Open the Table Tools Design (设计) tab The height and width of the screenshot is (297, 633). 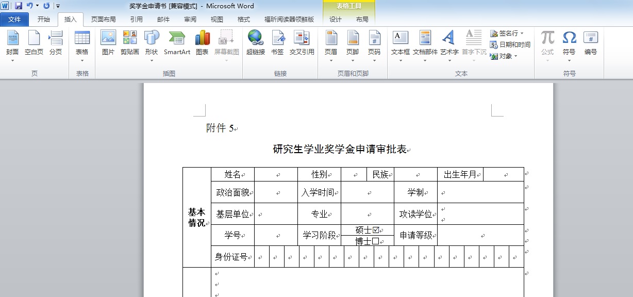pos(336,20)
